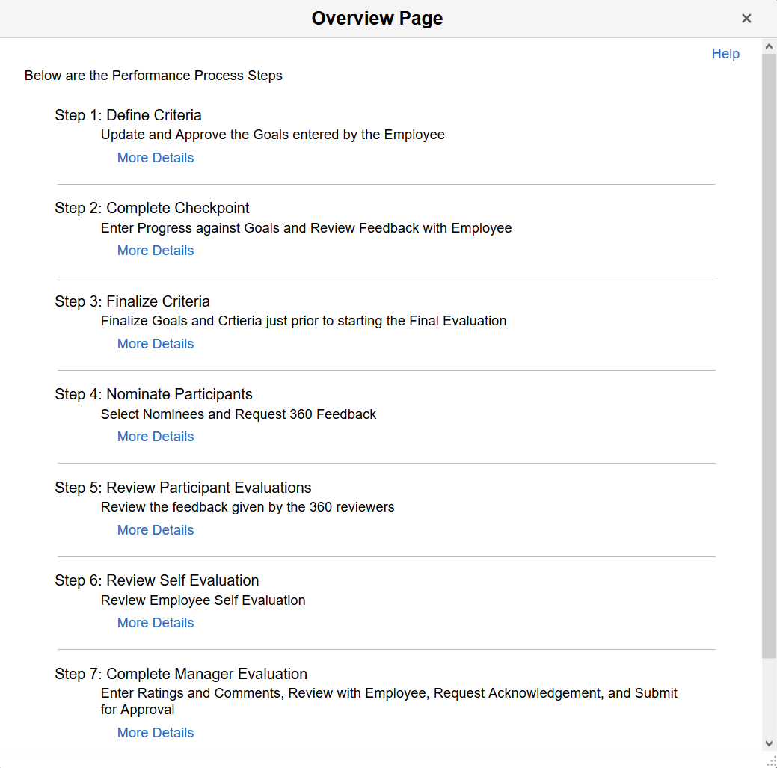The height and width of the screenshot is (768, 777).
Task: Select the Step 5 Review Participant Evaluations heading
Action: [182, 487]
